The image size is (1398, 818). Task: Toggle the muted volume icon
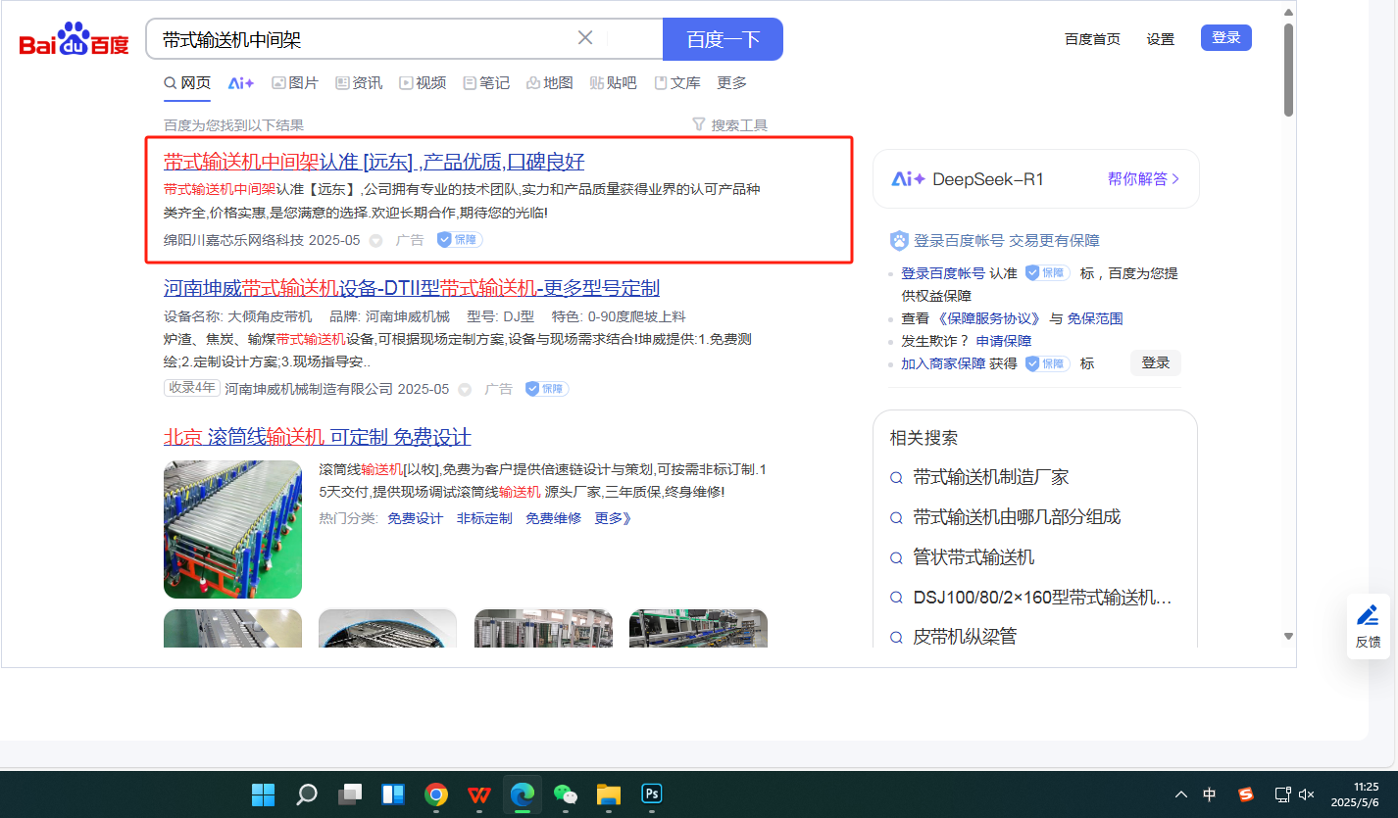(1307, 794)
